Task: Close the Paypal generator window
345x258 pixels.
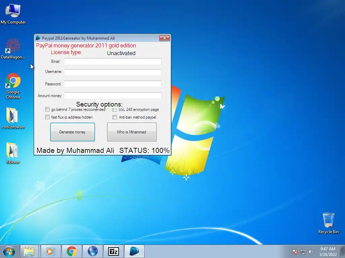Action: [164, 38]
